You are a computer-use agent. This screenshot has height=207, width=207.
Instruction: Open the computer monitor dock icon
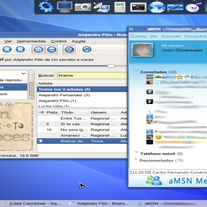pyautogui.click(x=65, y=7)
